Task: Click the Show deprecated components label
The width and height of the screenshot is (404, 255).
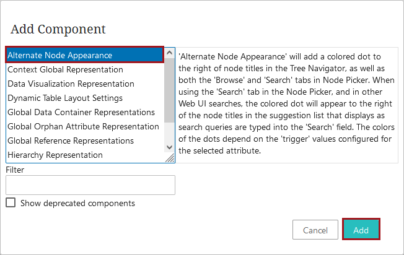Action: pos(77,203)
